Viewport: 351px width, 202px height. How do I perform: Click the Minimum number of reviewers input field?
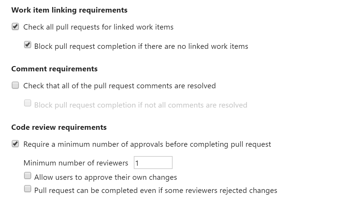pyautogui.click(x=153, y=163)
